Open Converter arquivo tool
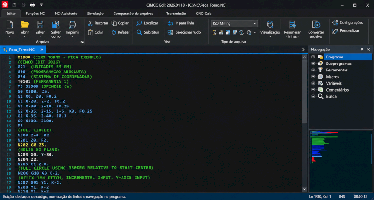 [x=316, y=29]
